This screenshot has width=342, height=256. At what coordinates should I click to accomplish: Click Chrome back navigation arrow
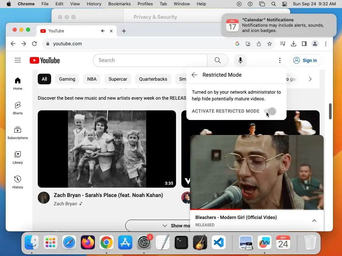point(13,44)
